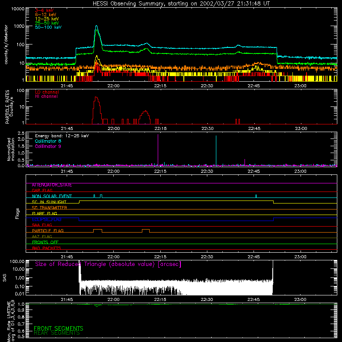Select the Collimator 9 legend entry
This screenshot has height=342, width=342.
pyautogui.click(x=48, y=146)
